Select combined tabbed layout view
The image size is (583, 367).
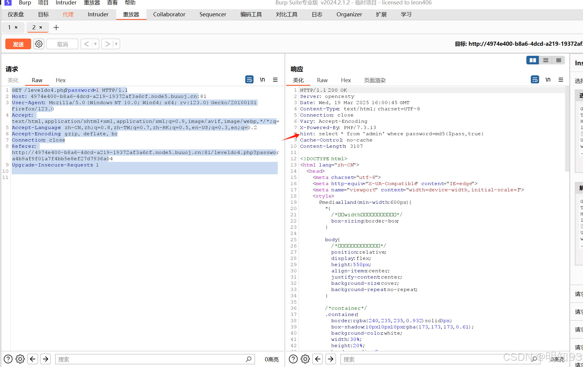559,60
